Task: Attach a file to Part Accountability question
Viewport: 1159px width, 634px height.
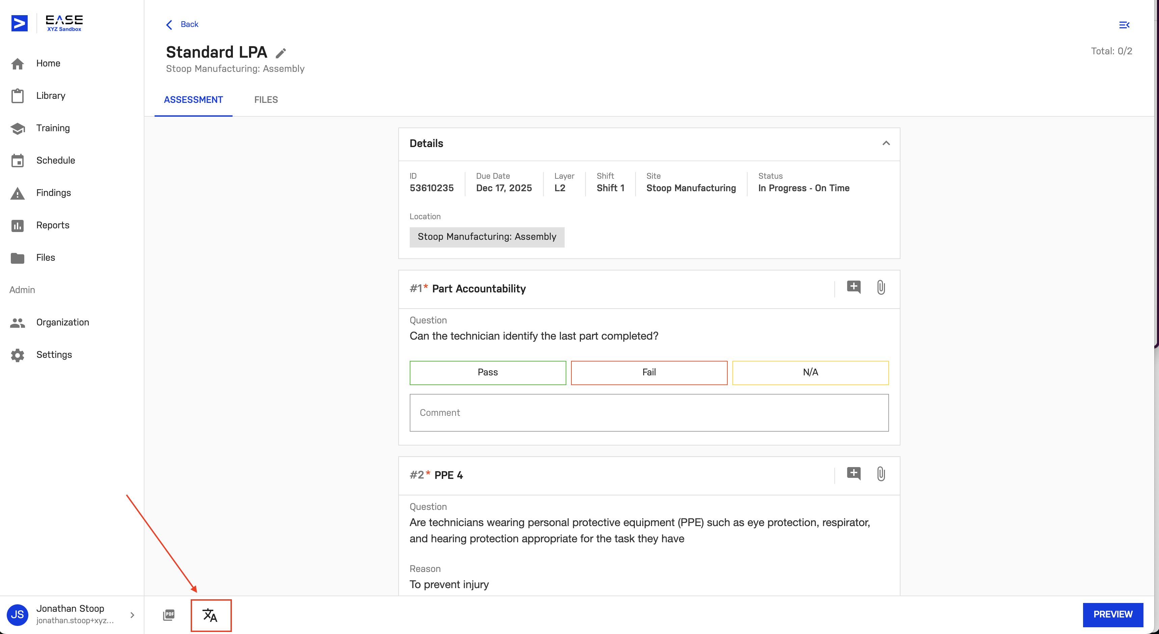Action: coord(881,287)
